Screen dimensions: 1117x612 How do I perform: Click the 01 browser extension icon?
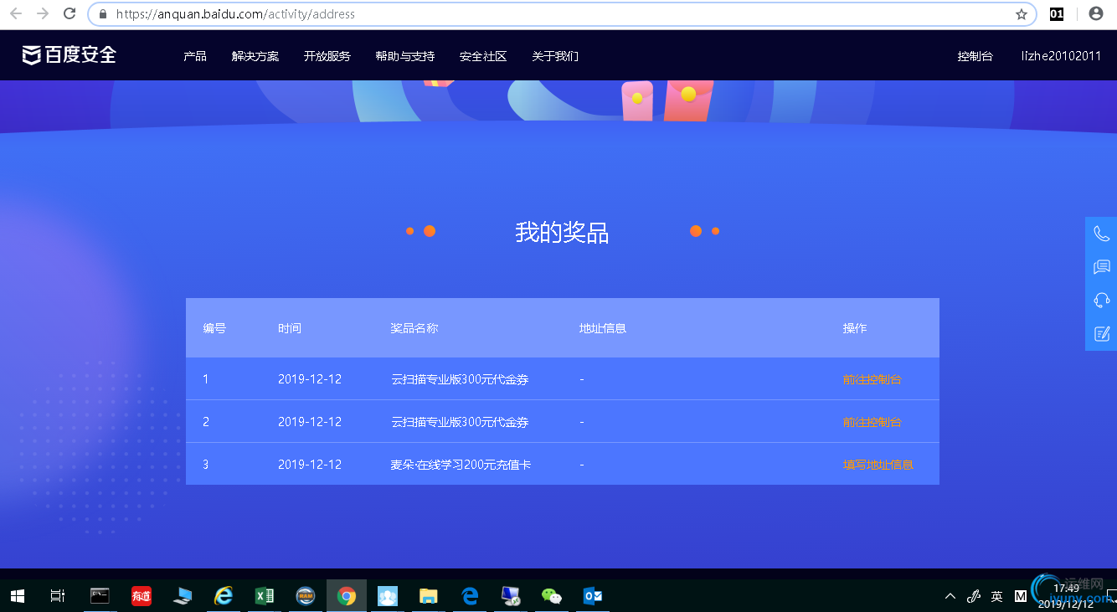click(1057, 14)
